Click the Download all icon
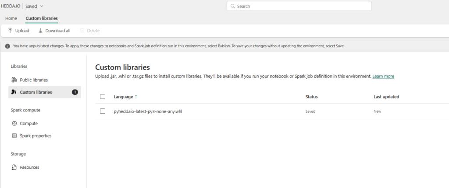 41,31
